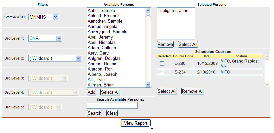Click the View Report button
The width and height of the screenshot is (274, 133).
[x=136, y=123]
